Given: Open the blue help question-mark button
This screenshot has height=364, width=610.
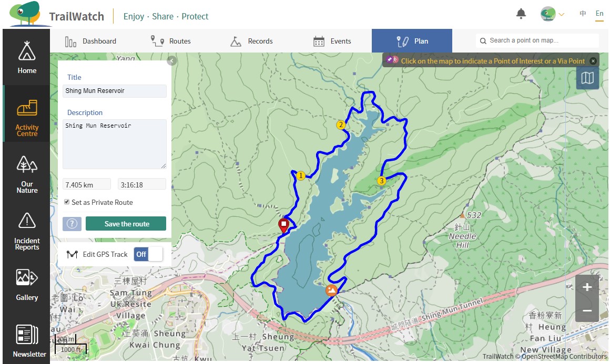Looking at the screenshot, I should (72, 224).
